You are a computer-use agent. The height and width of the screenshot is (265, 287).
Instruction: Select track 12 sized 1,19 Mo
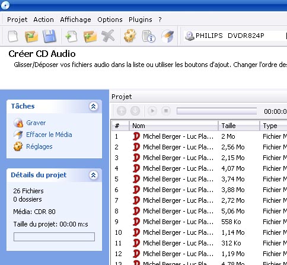[199, 254]
